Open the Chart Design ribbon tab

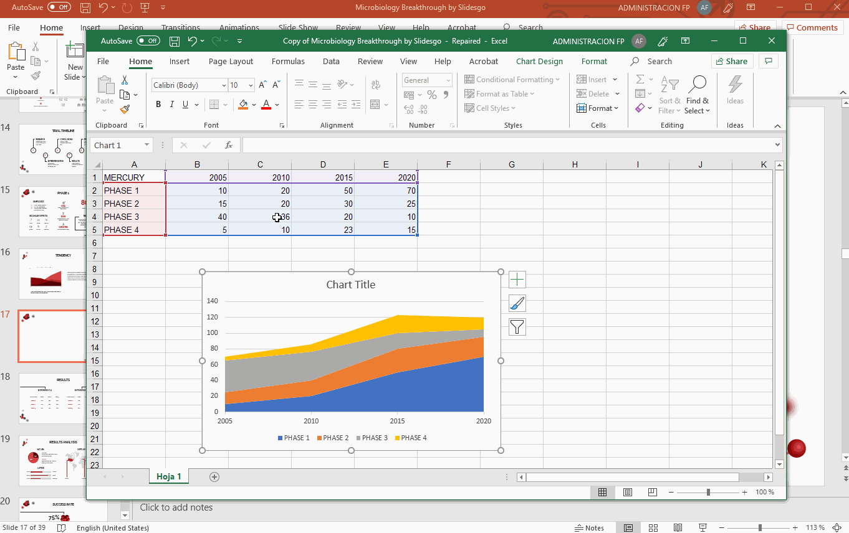click(539, 61)
